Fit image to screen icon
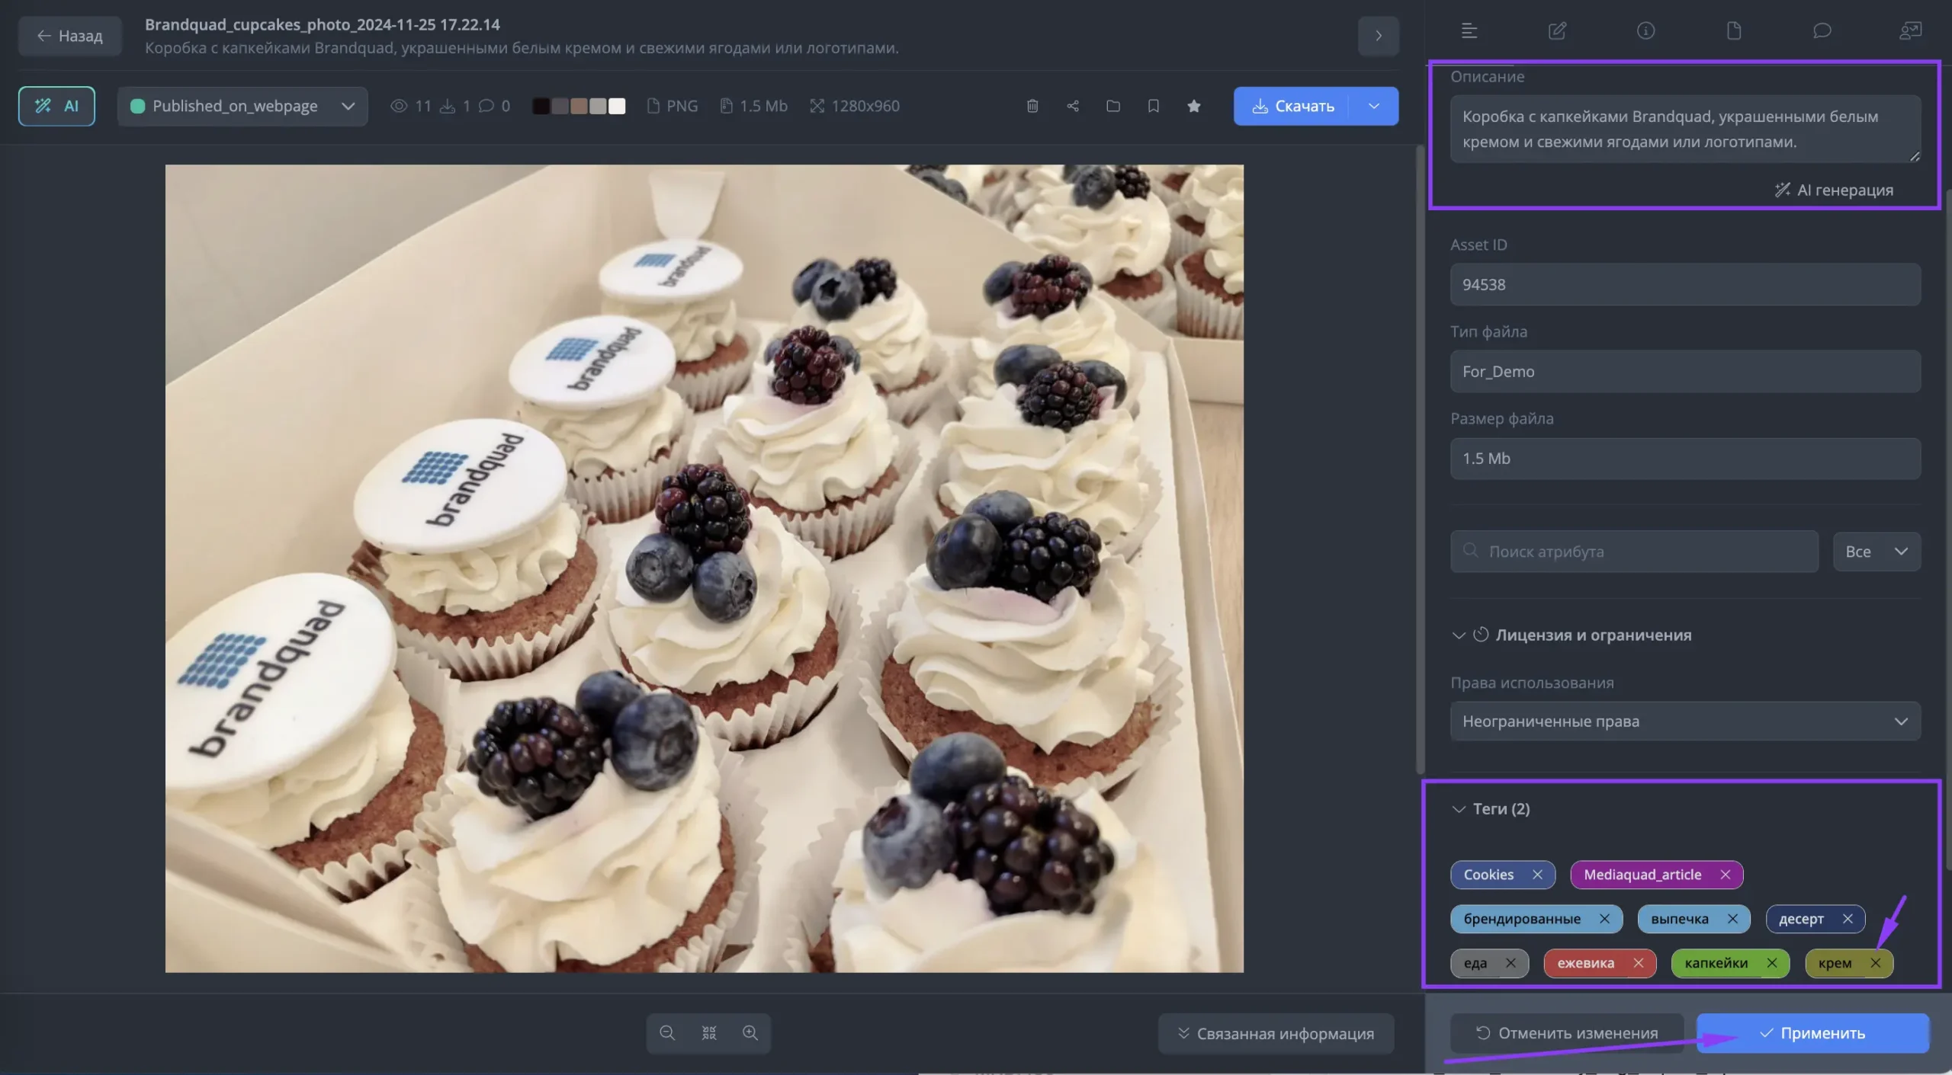The height and width of the screenshot is (1075, 1952). click(709, 1033)
